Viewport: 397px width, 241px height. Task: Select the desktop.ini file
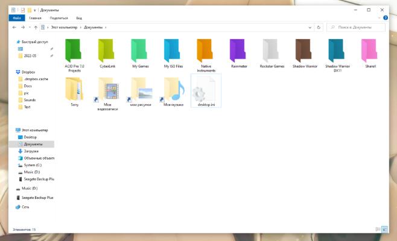click(206, 91)
